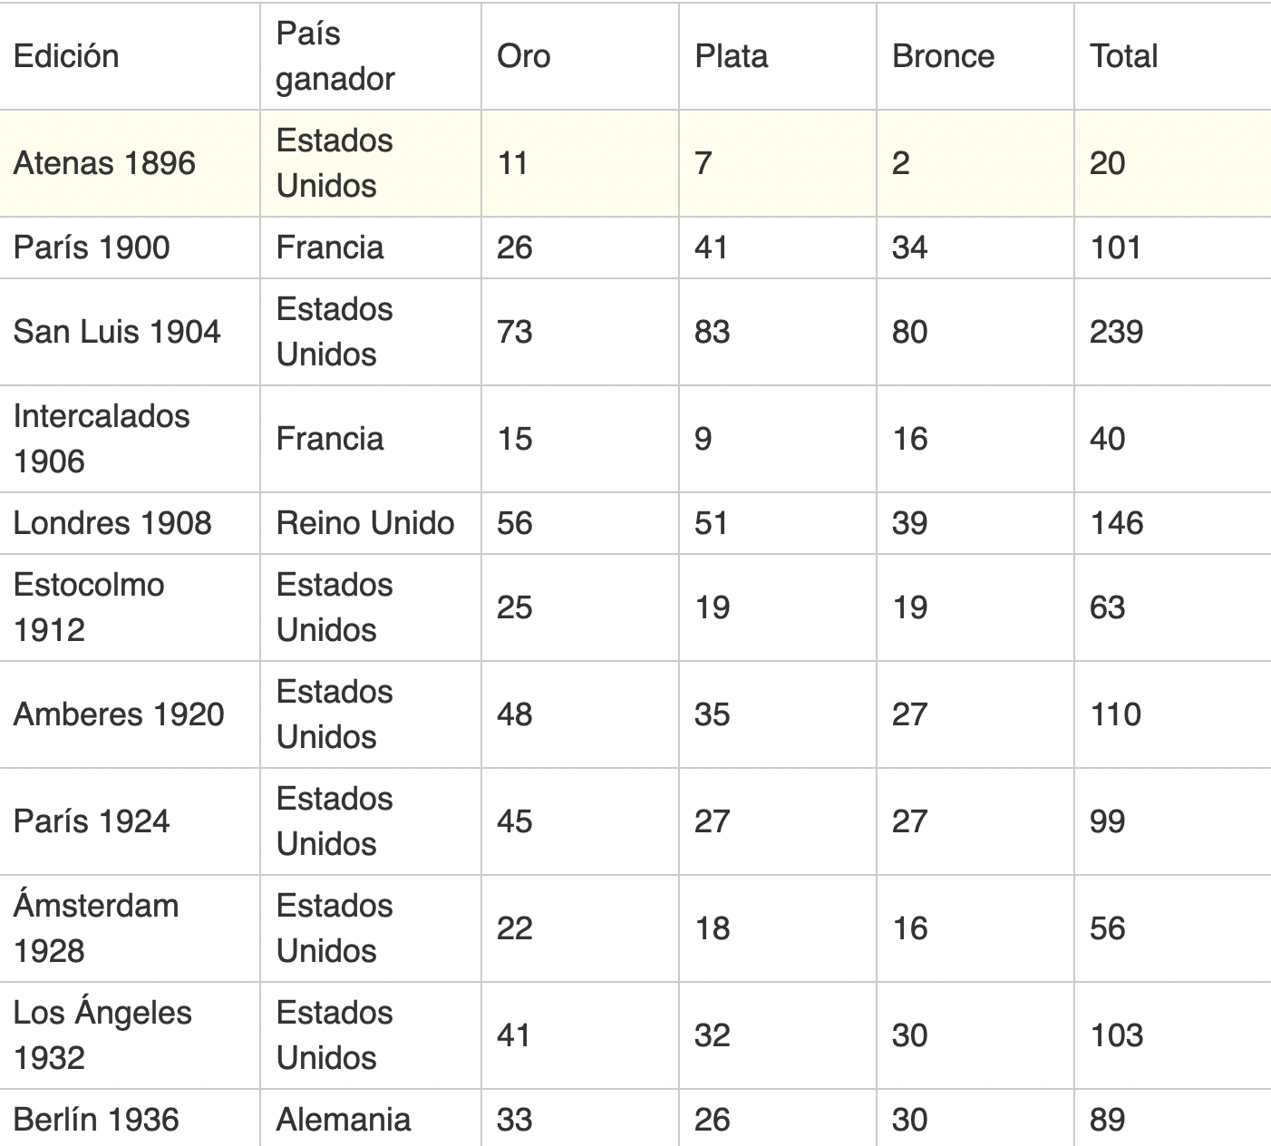Click the Oro column header

click(x=580, y=56)
